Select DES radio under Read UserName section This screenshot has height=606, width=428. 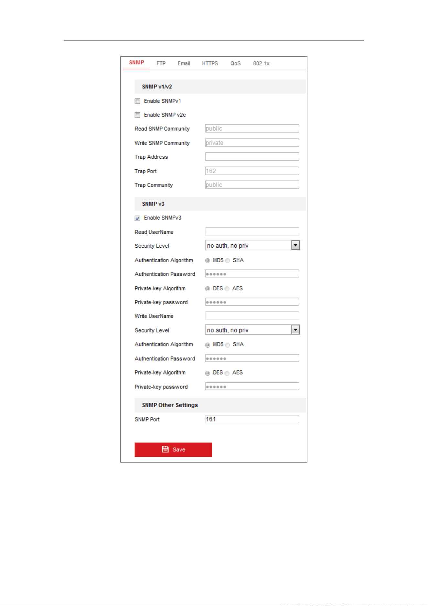208,289
